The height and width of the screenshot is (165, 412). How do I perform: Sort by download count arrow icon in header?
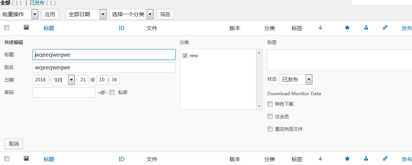pos(320,28)
